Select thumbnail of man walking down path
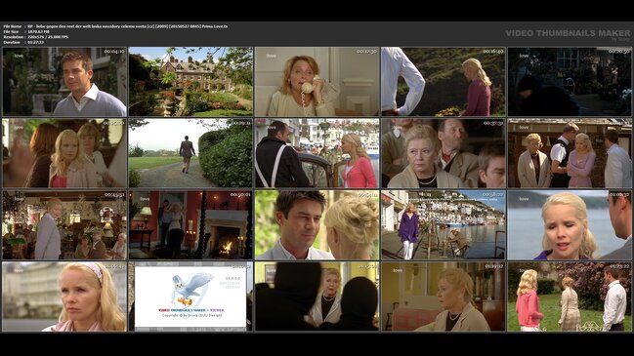 click(190, 153)
